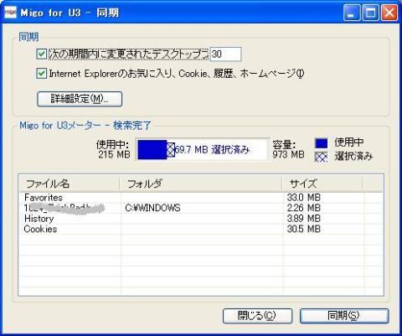The width and height of the screenshot is (402, 336).
Task: Click the C:¥WINDOWS folder cell
Action: 152,208
